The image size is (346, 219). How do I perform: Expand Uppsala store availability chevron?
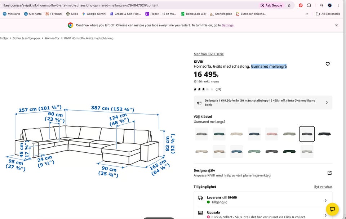[325, 215]
